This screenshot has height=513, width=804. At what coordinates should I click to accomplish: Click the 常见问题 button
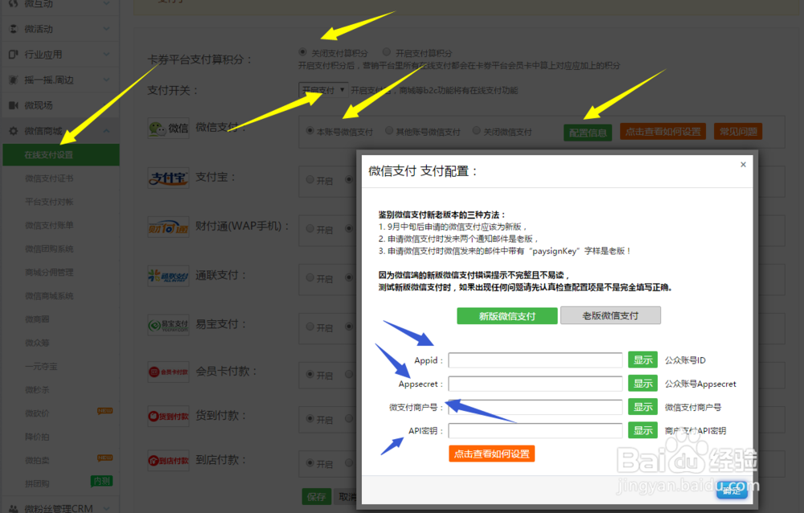point(738,131)
